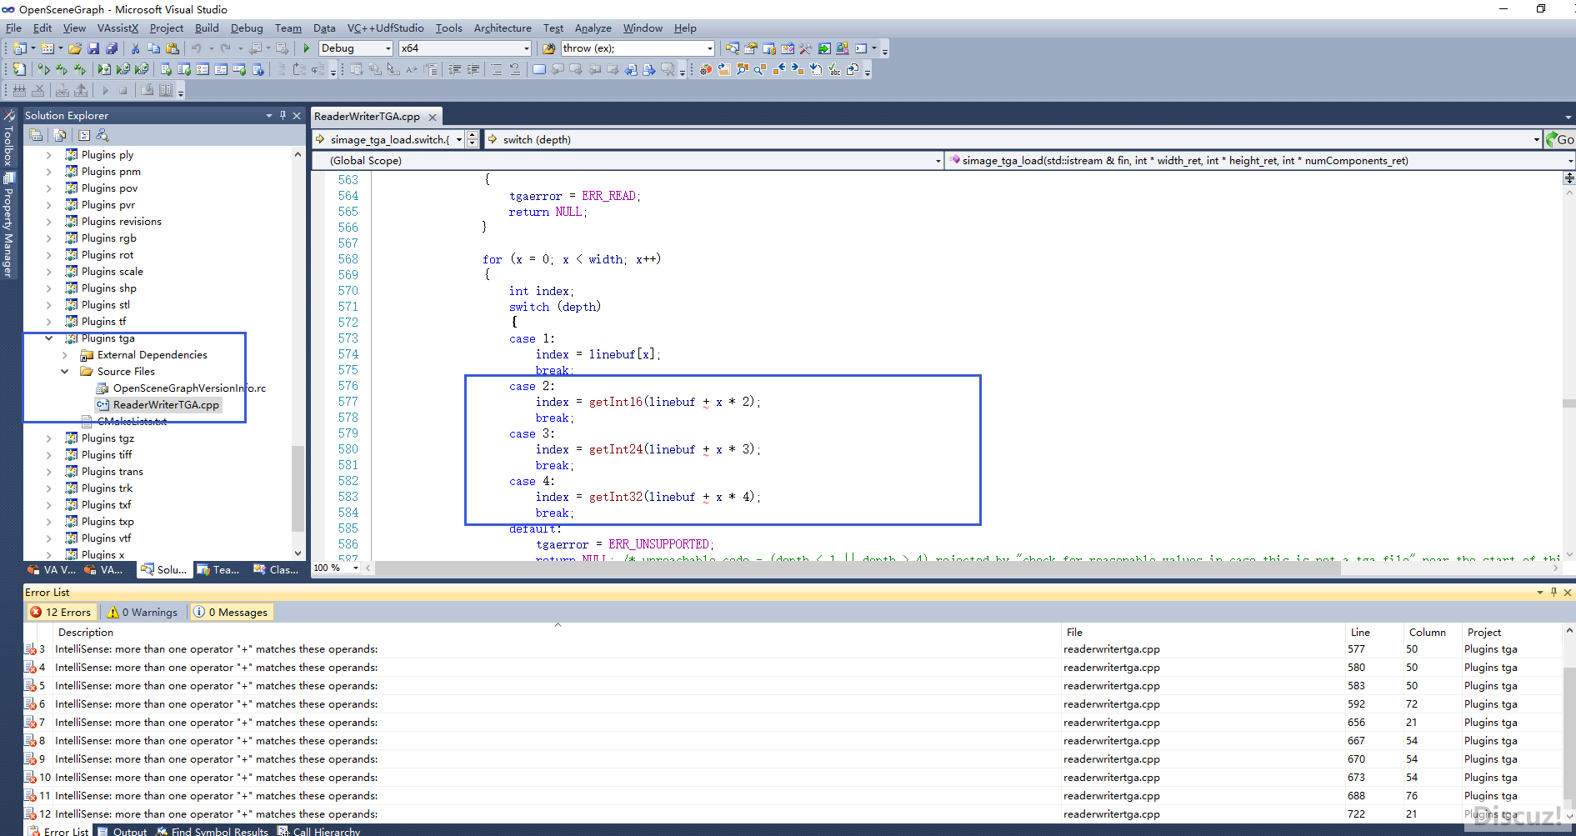Viewport: 1576px width, 836px height.
Task: Click the Copy toolbar icon
Action: pyautogui.click(x=153, y=48)
